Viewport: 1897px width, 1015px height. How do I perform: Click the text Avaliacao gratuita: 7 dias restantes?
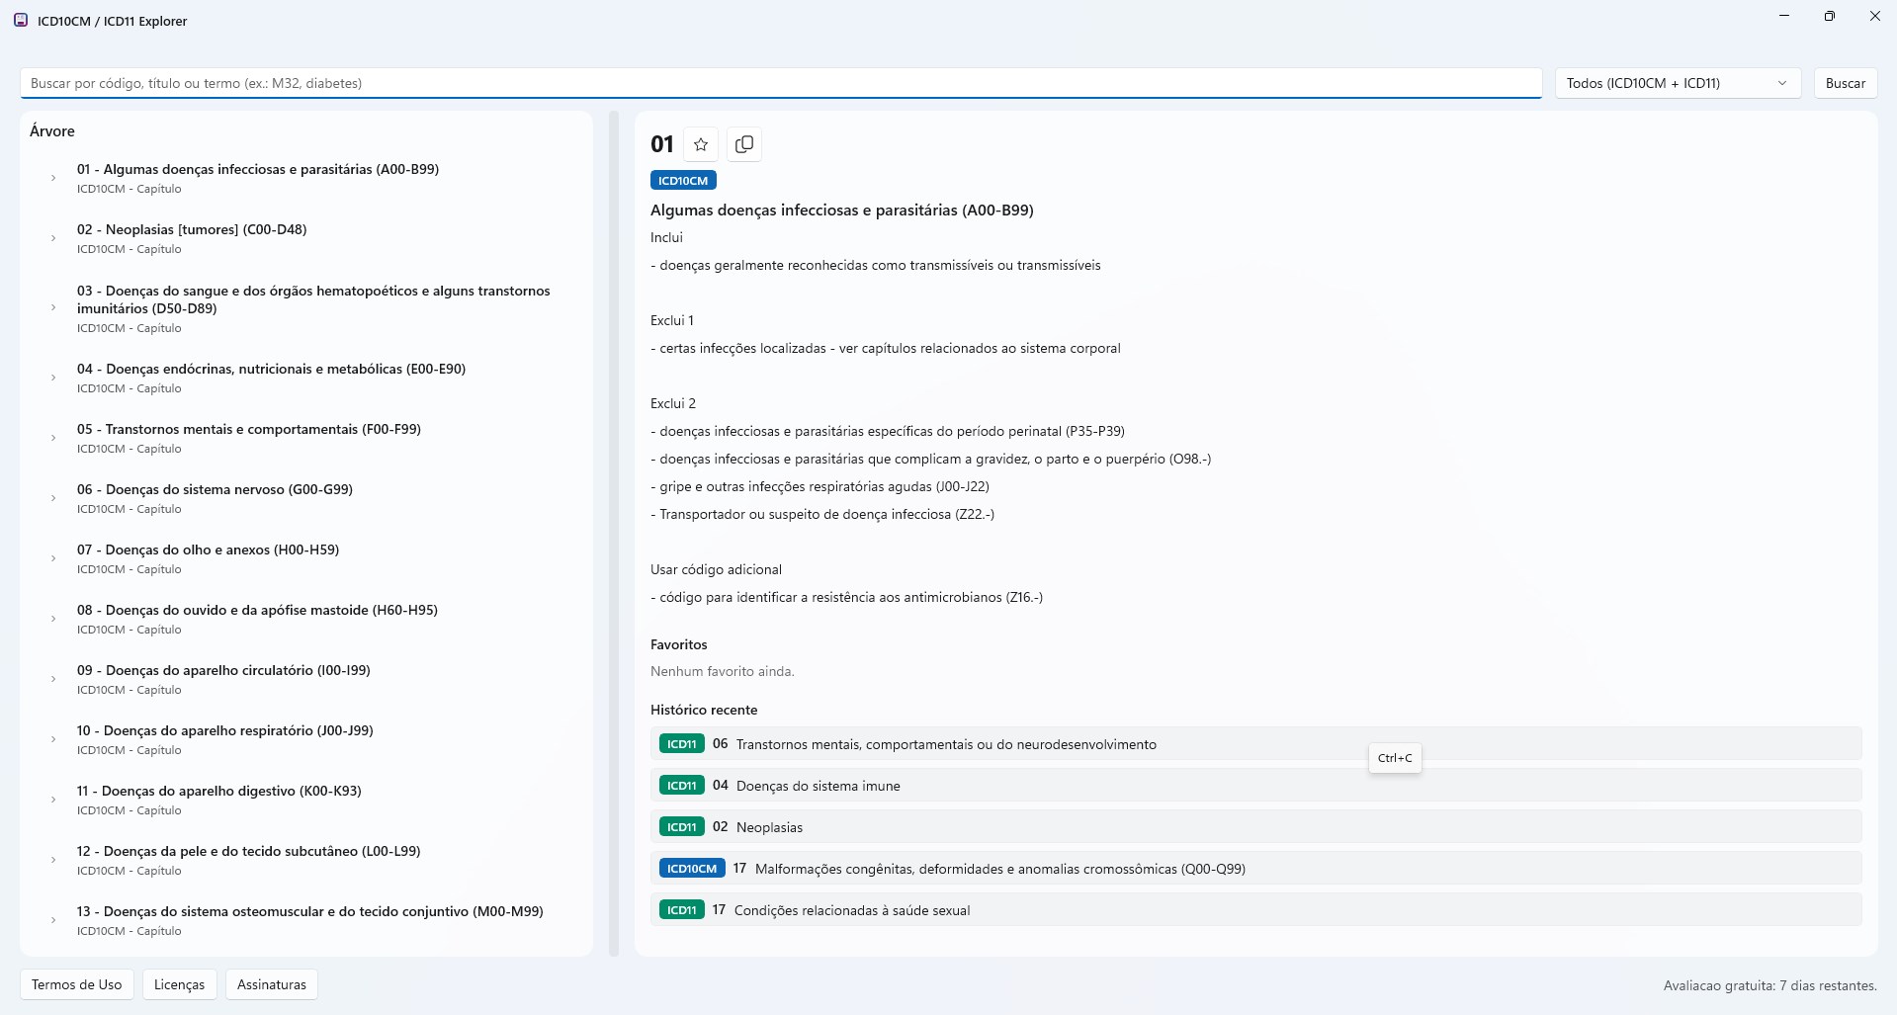click(1769, 985)
